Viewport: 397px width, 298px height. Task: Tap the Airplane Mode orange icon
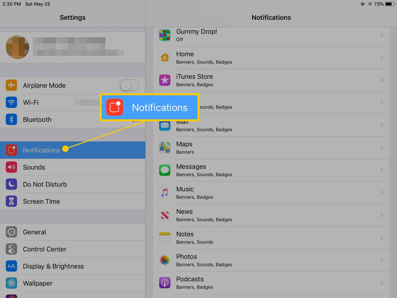[11, 85]
